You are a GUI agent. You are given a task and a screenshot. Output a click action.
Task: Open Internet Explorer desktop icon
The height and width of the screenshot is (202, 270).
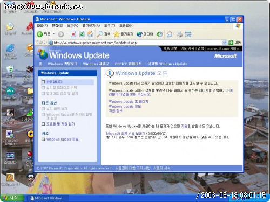point(10,52)
